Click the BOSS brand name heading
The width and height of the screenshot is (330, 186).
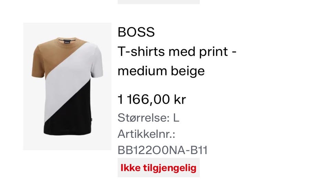pos(136,32)
